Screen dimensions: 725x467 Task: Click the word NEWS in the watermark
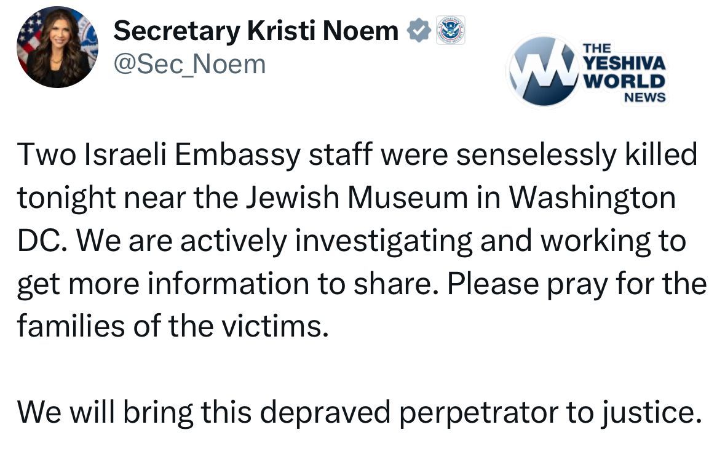pyautogui.click(x=645, y=97)
